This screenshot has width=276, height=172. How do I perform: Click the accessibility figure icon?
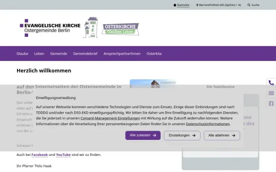pyautogui.click(x=197, y=5)
